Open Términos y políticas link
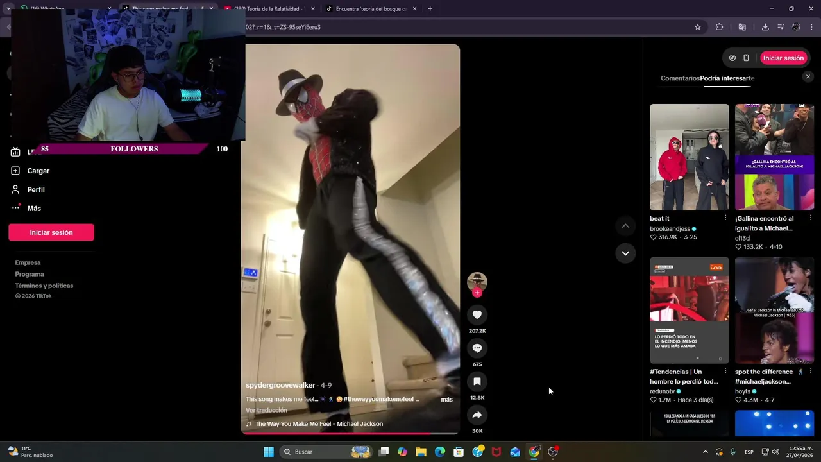The height and width of the screenshot is (462, 821). point(44,286)
